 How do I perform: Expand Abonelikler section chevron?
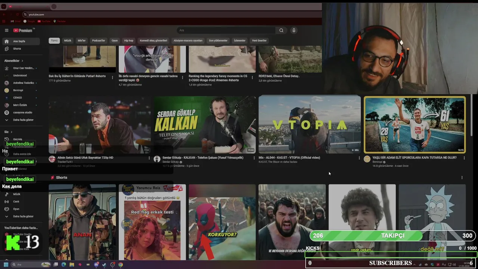(22, 61)
